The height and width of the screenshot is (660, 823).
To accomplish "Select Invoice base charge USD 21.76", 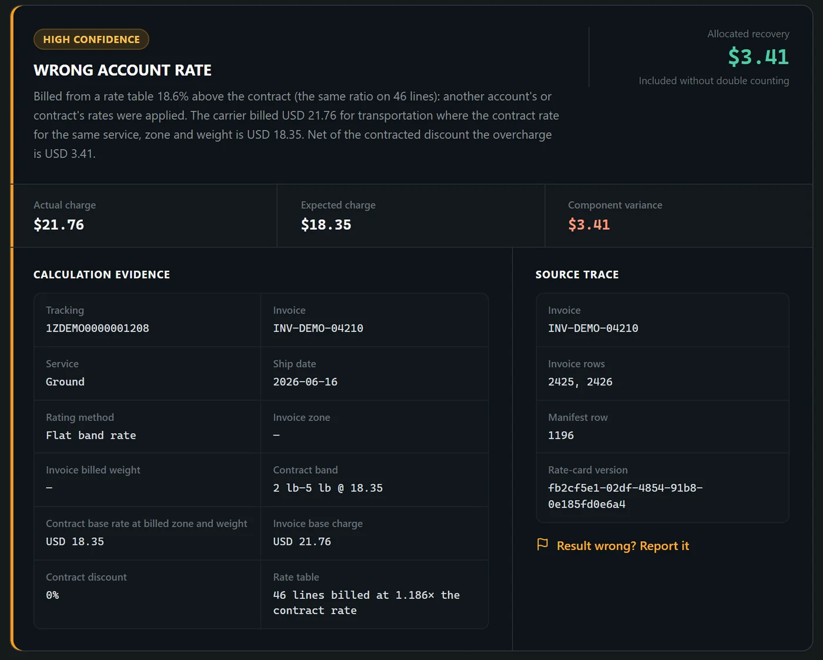I will tap(302, 541).
